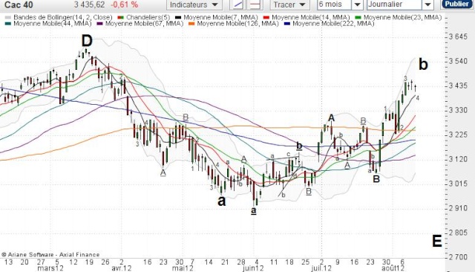Click the 3 540 price axis label
475x272 pixels.
click(458, 61)
